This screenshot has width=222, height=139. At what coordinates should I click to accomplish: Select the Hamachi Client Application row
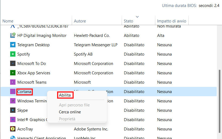pyautogui.click(x=41, y=138)
